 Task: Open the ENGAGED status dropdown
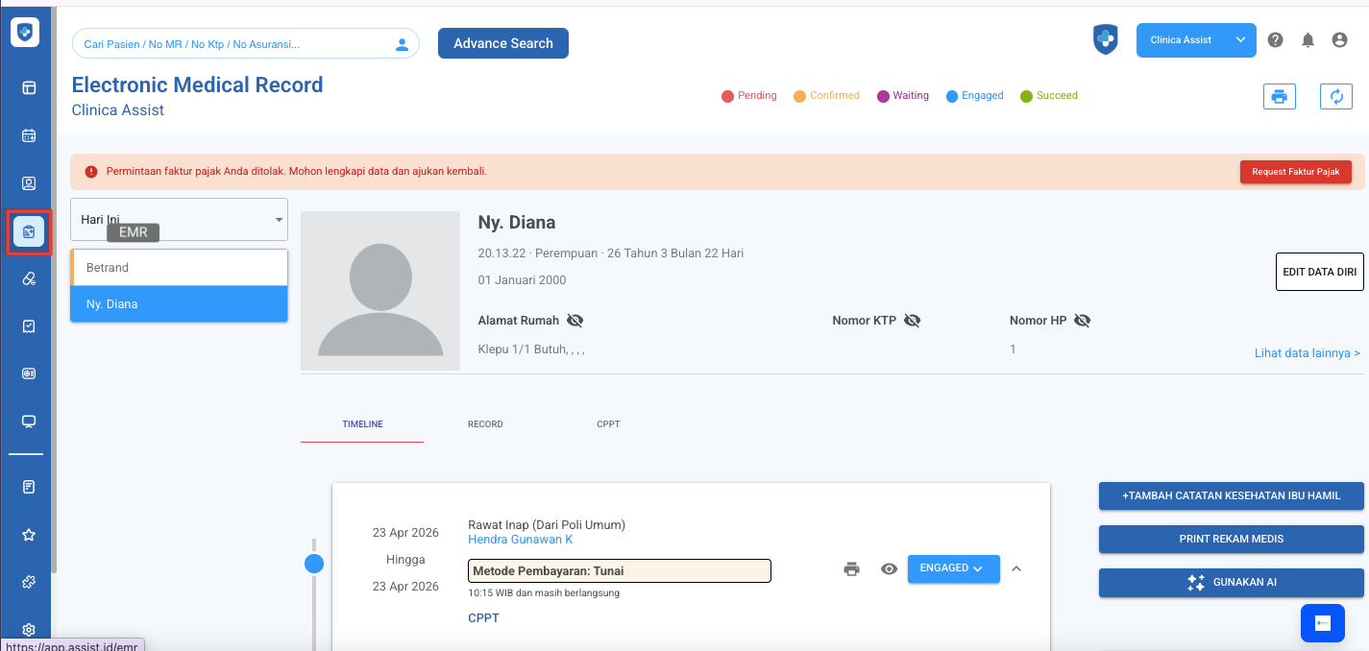(x=953, y=568)
